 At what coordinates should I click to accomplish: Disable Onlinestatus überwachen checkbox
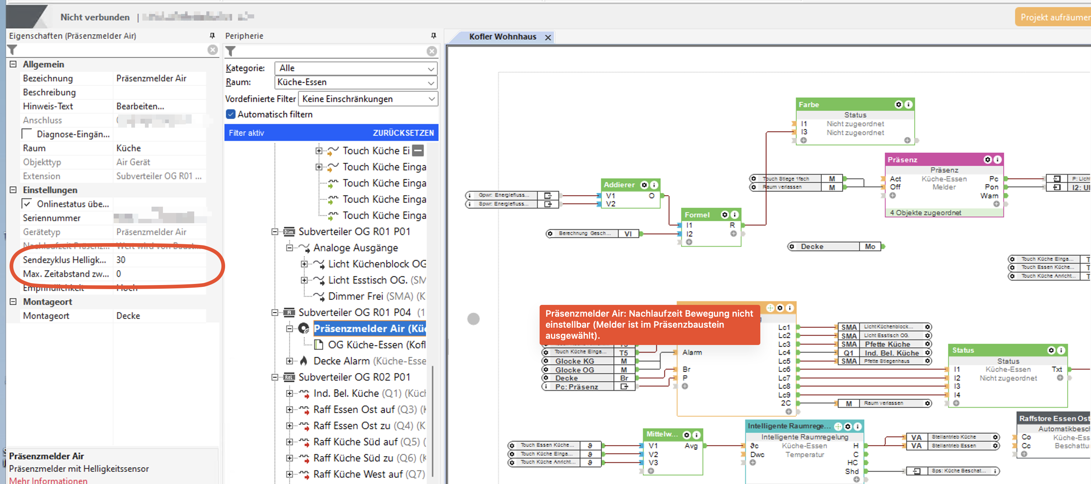coord(27,204)
